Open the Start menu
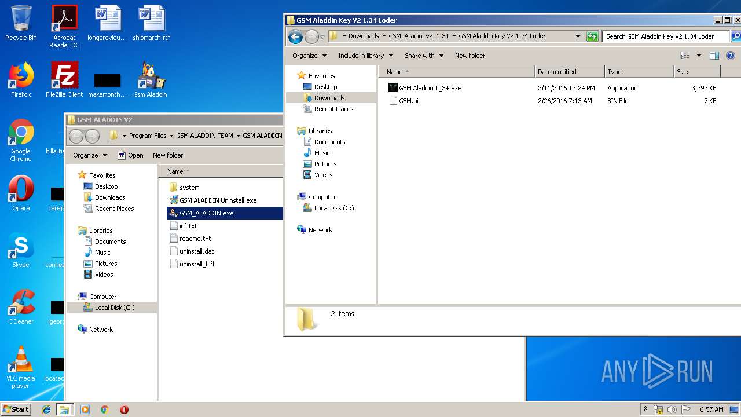 tap(16, 409)
